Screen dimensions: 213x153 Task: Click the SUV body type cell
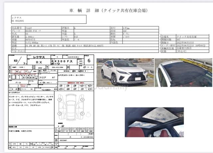73,57
